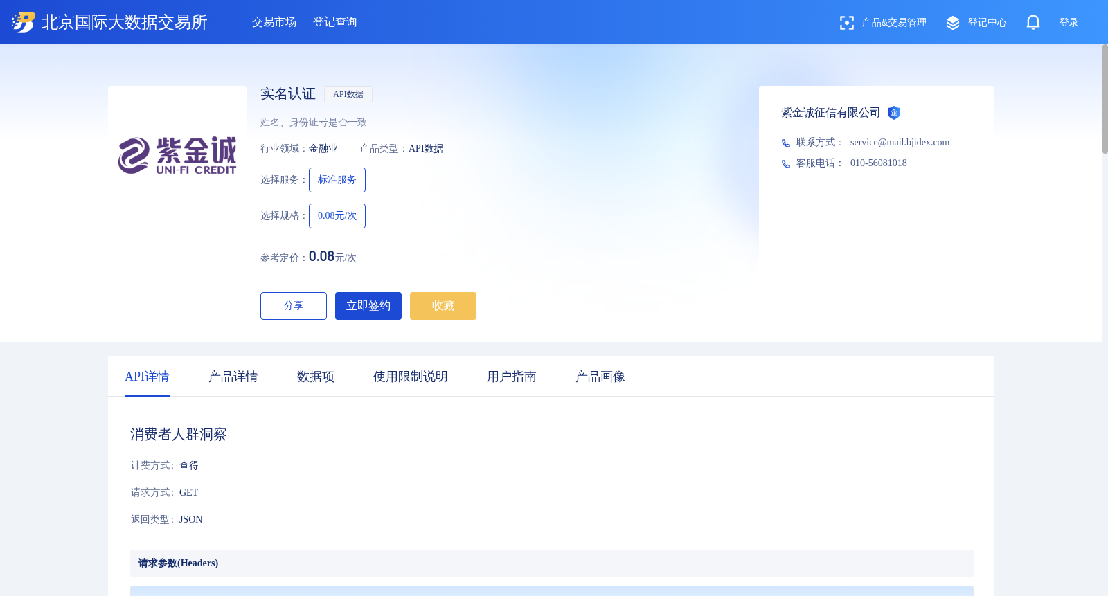The width and height of the screenshot is (1108, 596).
Task: Switch to the 用户指南 tab
Action: (x=512, y=377)
